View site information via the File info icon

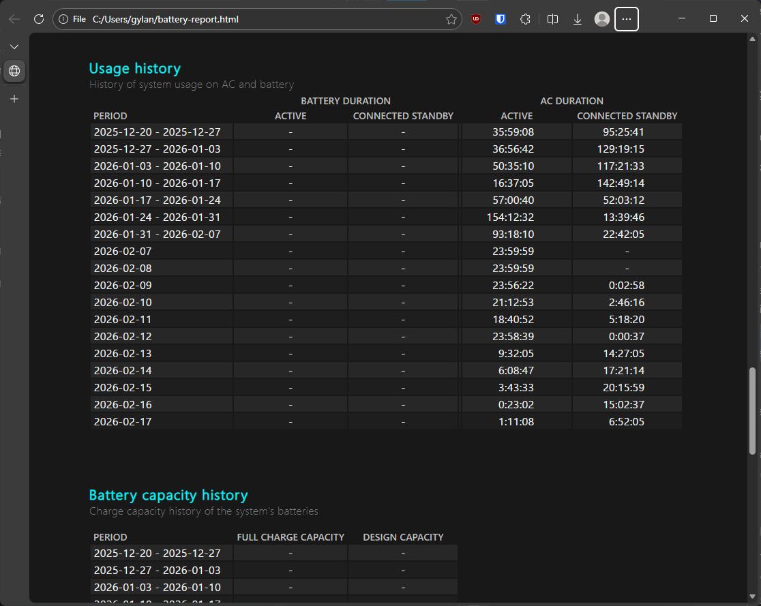[x=63, y=19]
